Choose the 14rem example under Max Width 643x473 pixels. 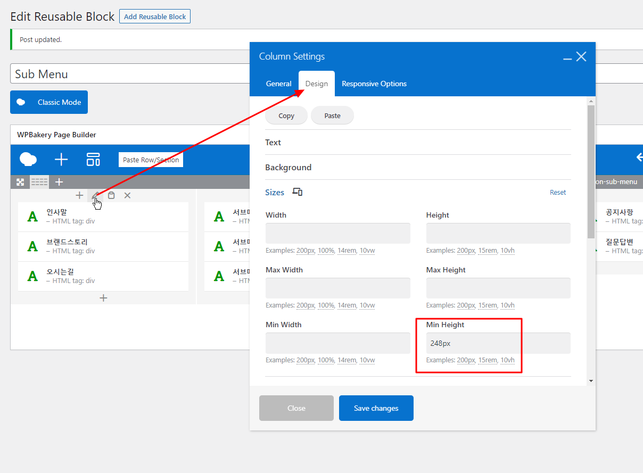pyautogui.click(x=347, y=305)
